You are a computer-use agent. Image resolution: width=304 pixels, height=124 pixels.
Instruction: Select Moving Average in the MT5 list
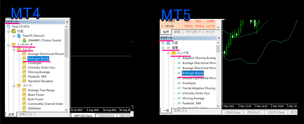point(194,98)
